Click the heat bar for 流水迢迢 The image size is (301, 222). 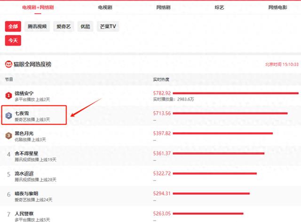tap(215, 174)
